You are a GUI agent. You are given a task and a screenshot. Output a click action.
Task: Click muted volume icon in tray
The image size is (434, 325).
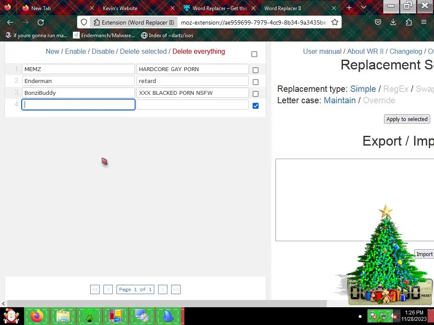coord(393,316)
